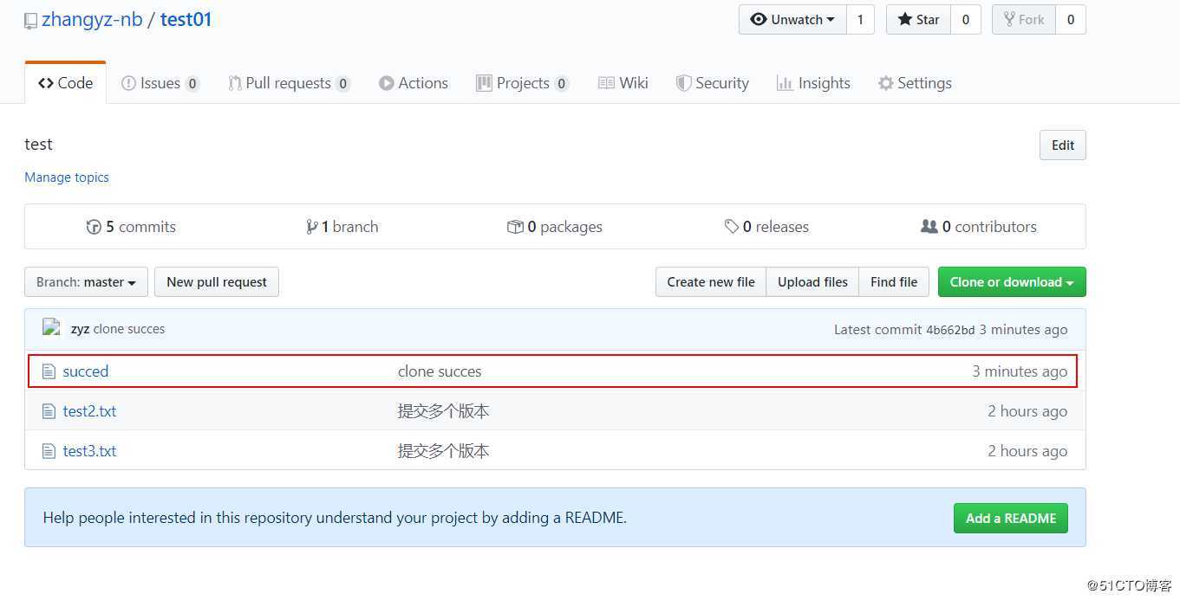Star the repository
Screen dimensions: 1180x600
click(x=918, y=20)
